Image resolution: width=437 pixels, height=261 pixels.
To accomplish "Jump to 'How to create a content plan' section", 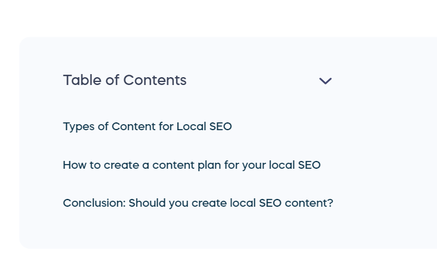I will click(x=191, y=165).
